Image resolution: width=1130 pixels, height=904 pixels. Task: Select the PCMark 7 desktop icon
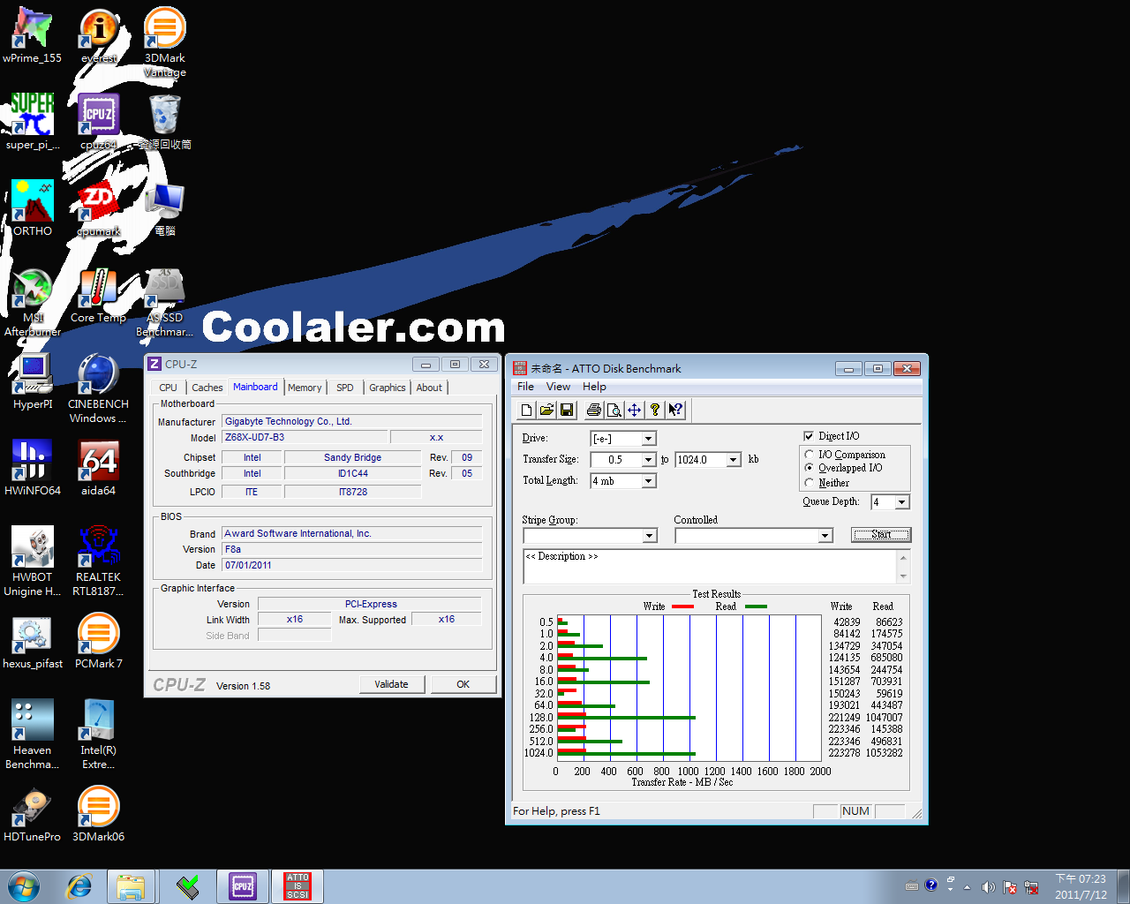click(99, 641)
